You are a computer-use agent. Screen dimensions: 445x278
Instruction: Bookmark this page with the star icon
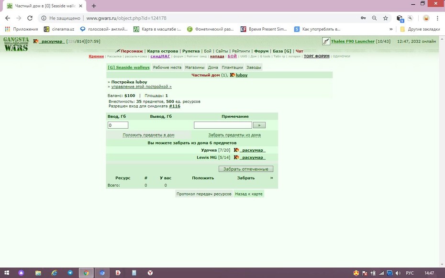click(x=385, y=18)
